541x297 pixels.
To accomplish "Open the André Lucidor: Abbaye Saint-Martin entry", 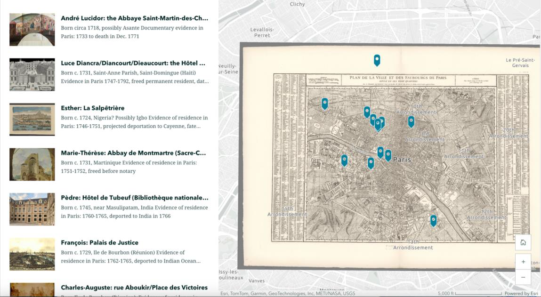I will (x=135, y=18).
